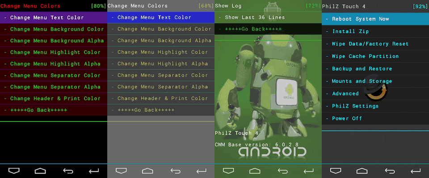Click the PhilZ Touch 4 header title

point(344,6)
